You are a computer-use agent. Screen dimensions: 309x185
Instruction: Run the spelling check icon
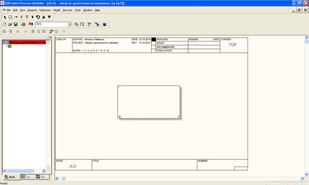[x=89, y=24]
